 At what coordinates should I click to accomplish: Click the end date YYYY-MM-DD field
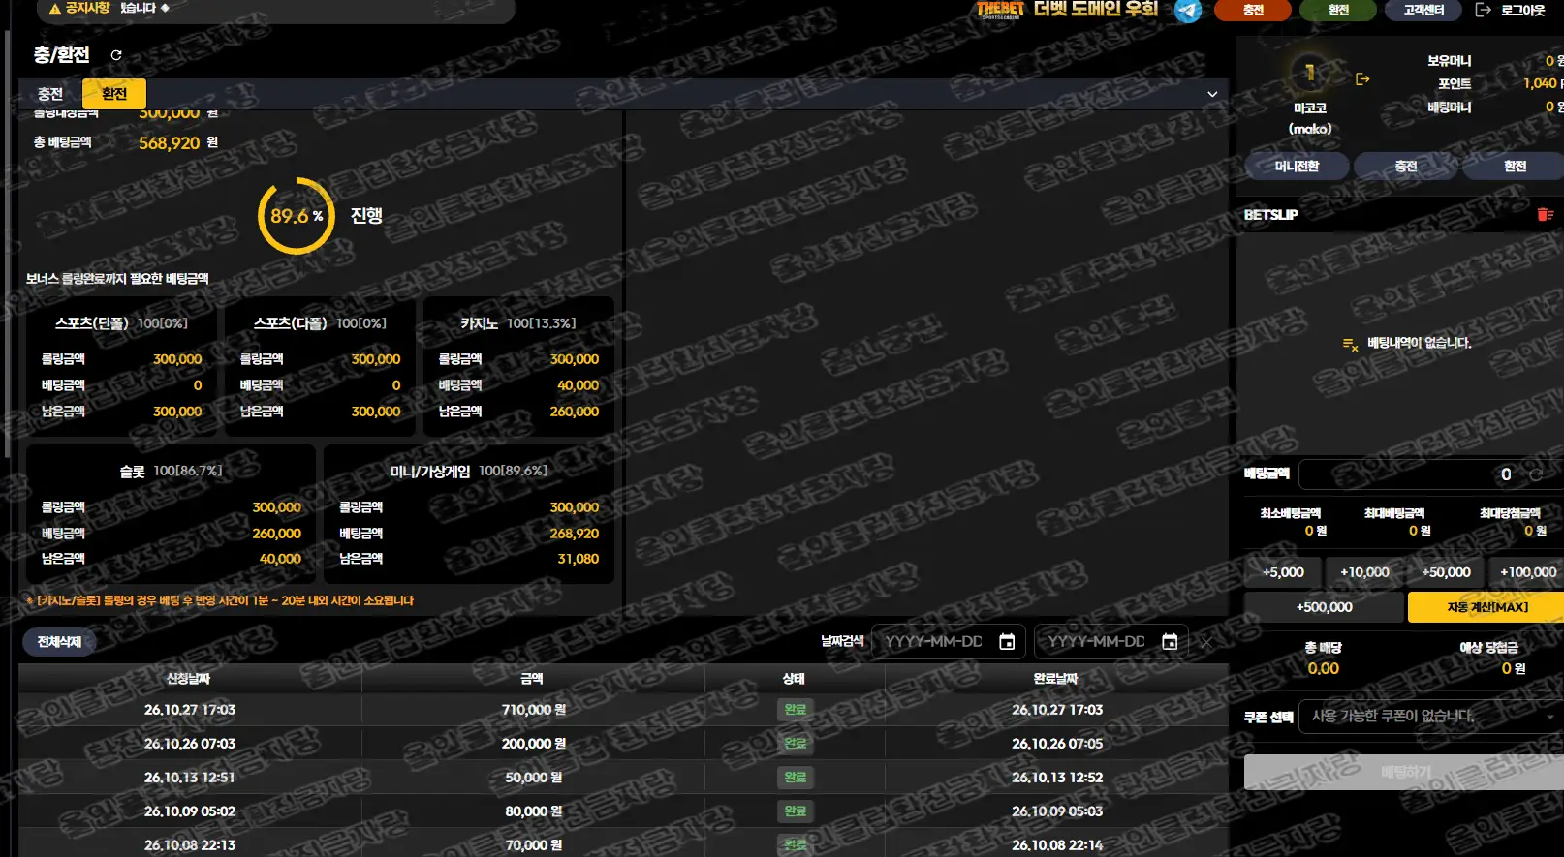(1110, 641)
